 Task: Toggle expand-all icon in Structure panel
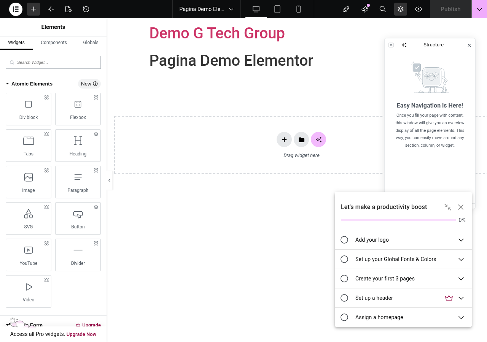[391, 45]
